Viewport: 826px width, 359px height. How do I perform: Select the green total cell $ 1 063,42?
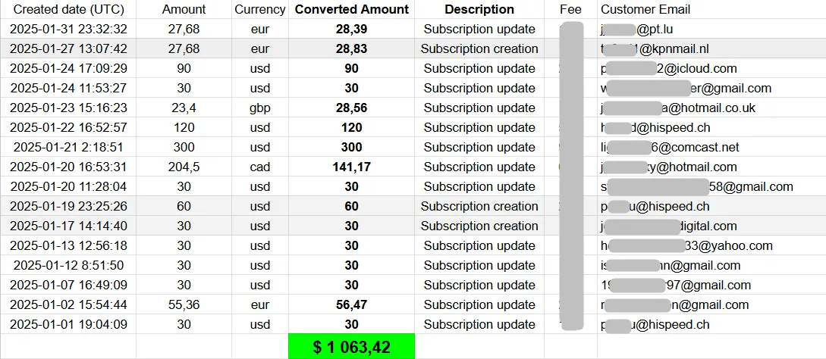(x=351, y=348)
